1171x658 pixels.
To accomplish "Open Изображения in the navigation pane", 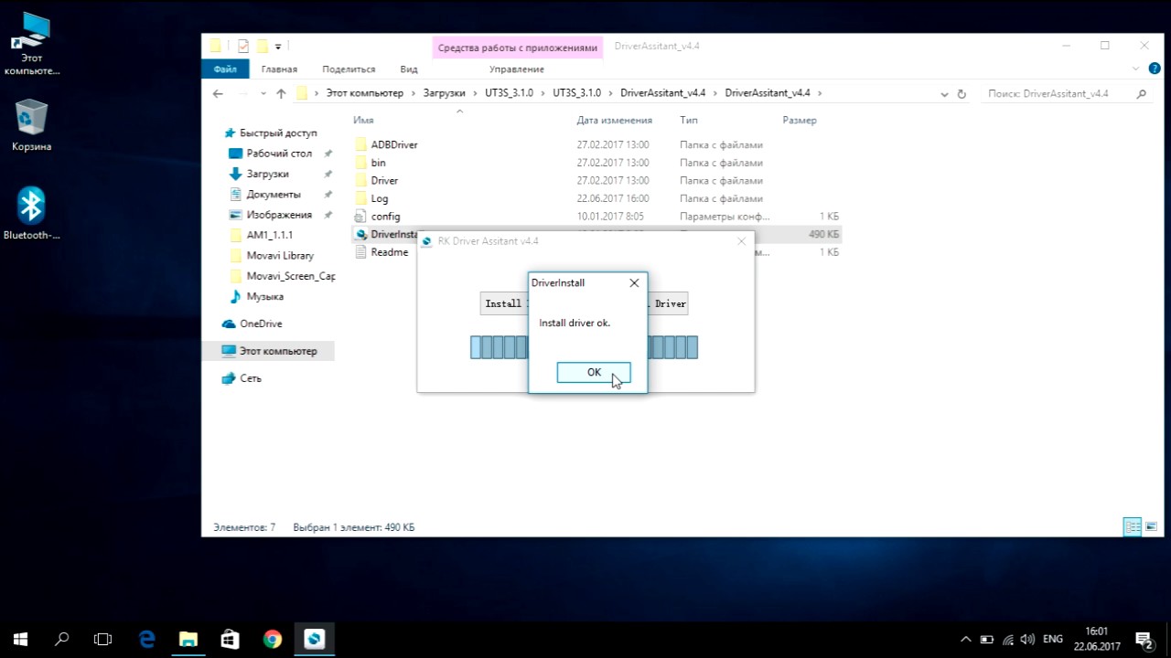I will 279,215.
